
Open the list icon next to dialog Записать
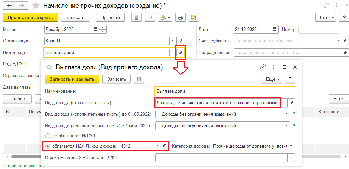[x=139, y=79]
